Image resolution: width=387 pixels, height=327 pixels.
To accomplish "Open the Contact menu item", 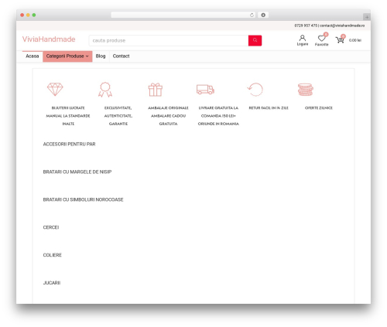I will [x=121, y=56].
